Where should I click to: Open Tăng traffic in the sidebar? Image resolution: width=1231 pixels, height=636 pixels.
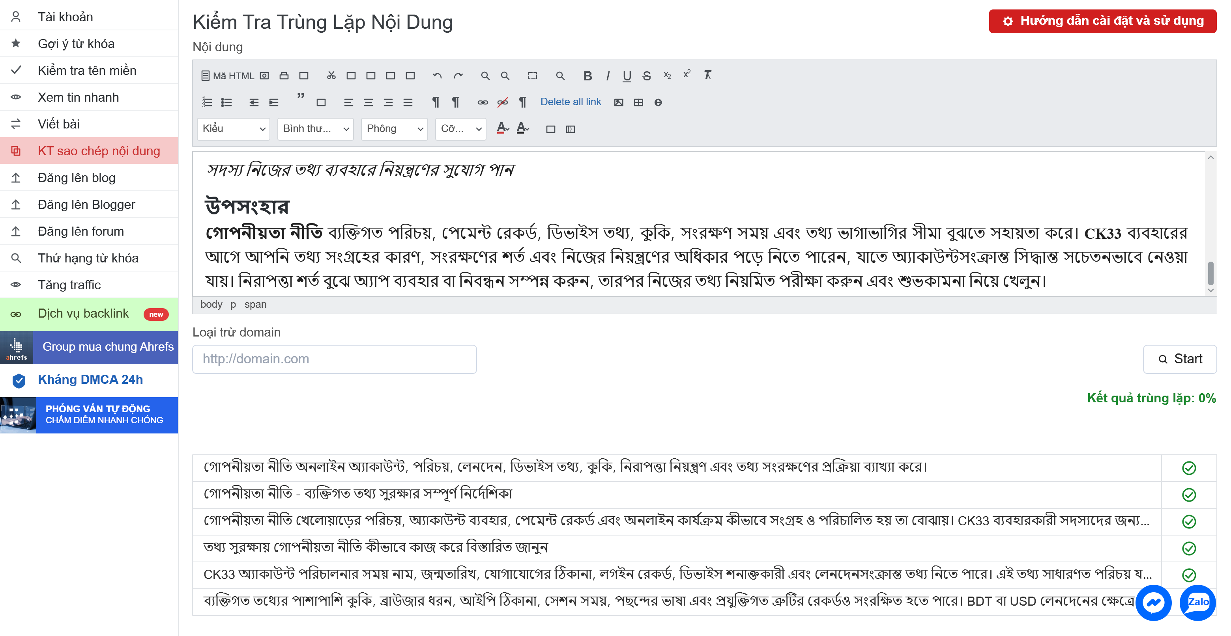89,285
